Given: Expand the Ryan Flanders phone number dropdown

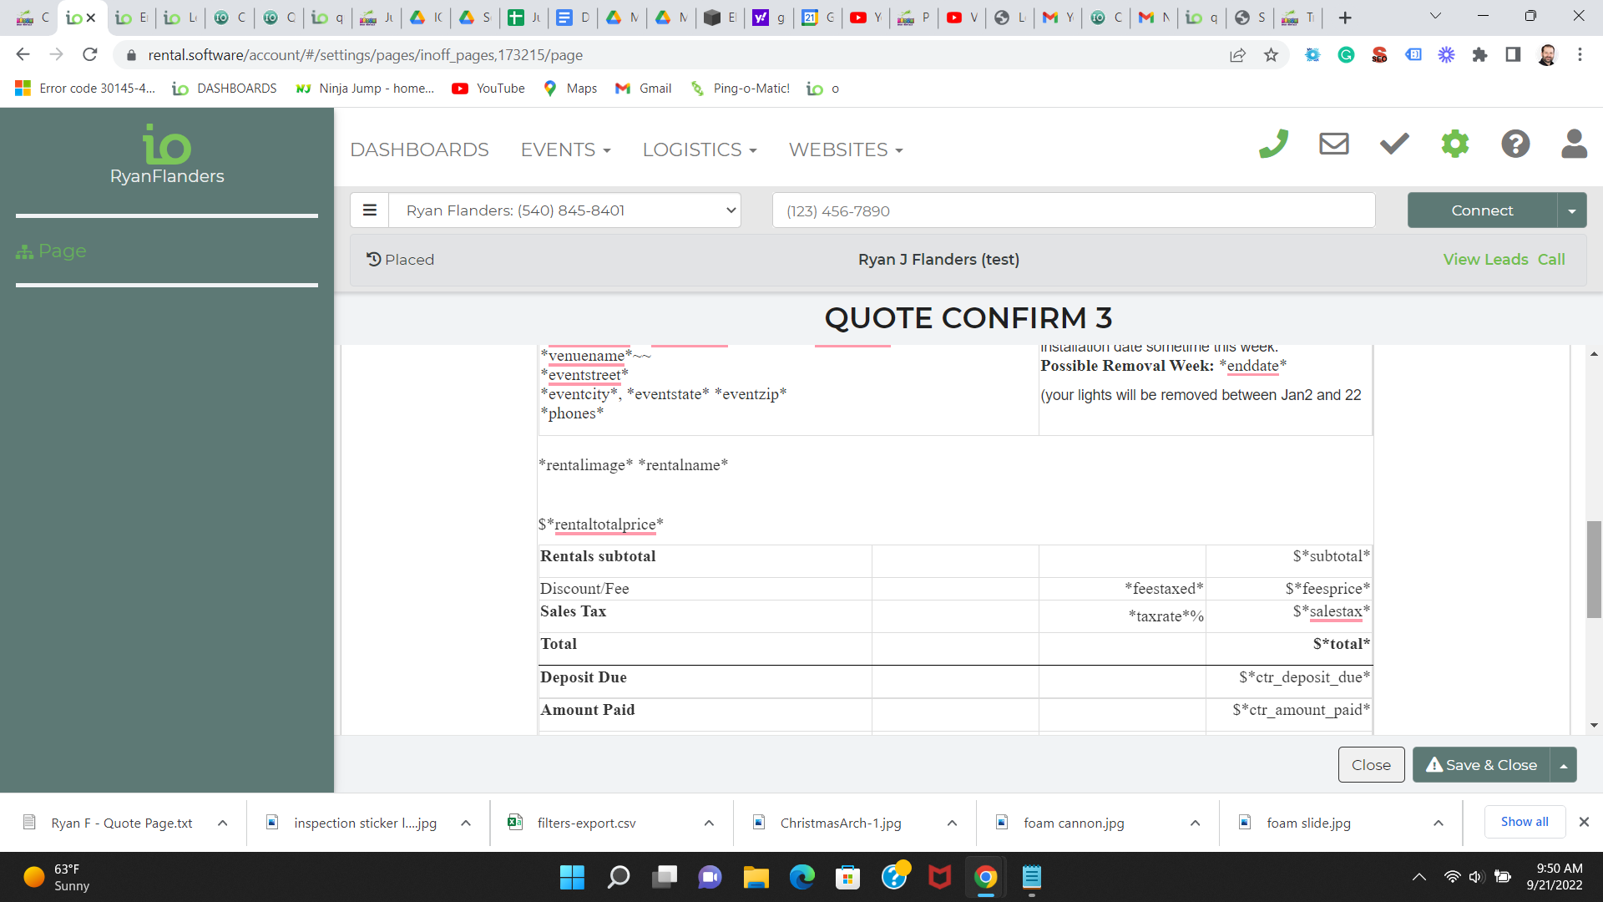Looking at the screenshot, I should (x=564, y=210).
